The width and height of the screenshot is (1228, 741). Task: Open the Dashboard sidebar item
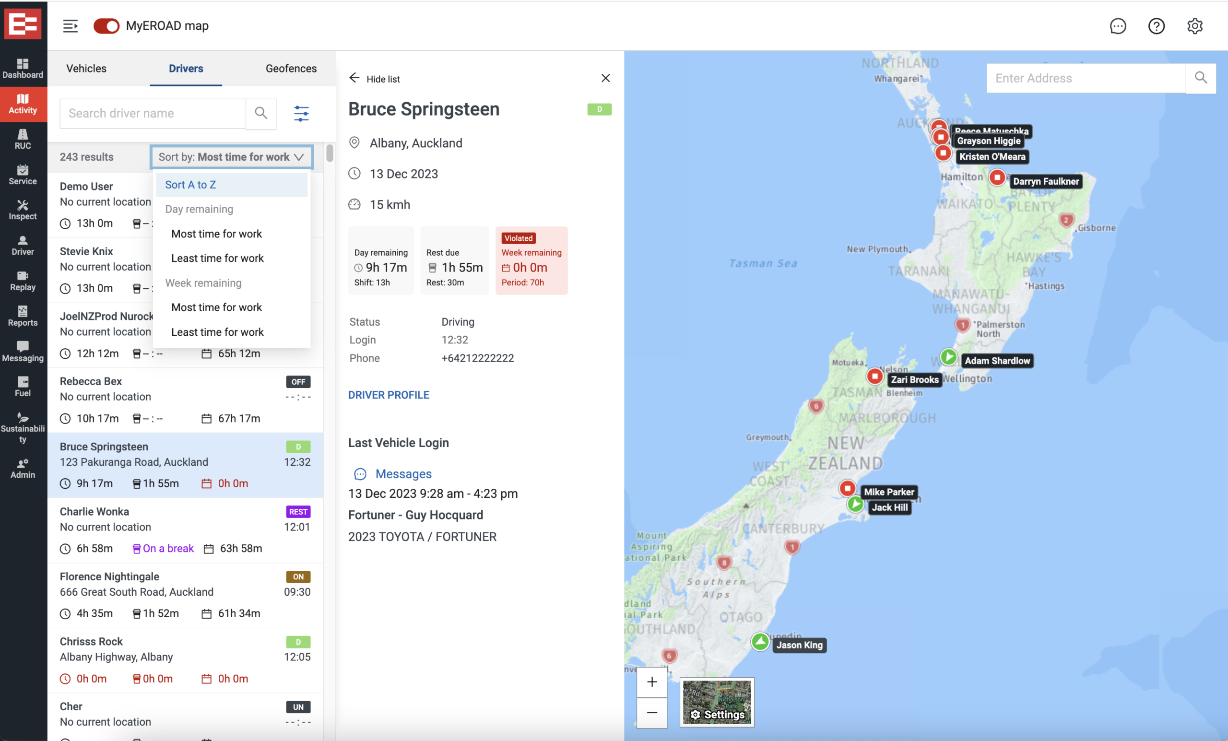(23, 69)
